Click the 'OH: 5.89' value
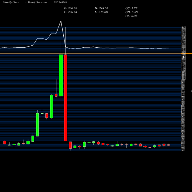The height and width of the screenshot is (192, 192). [x=131, y=12]
